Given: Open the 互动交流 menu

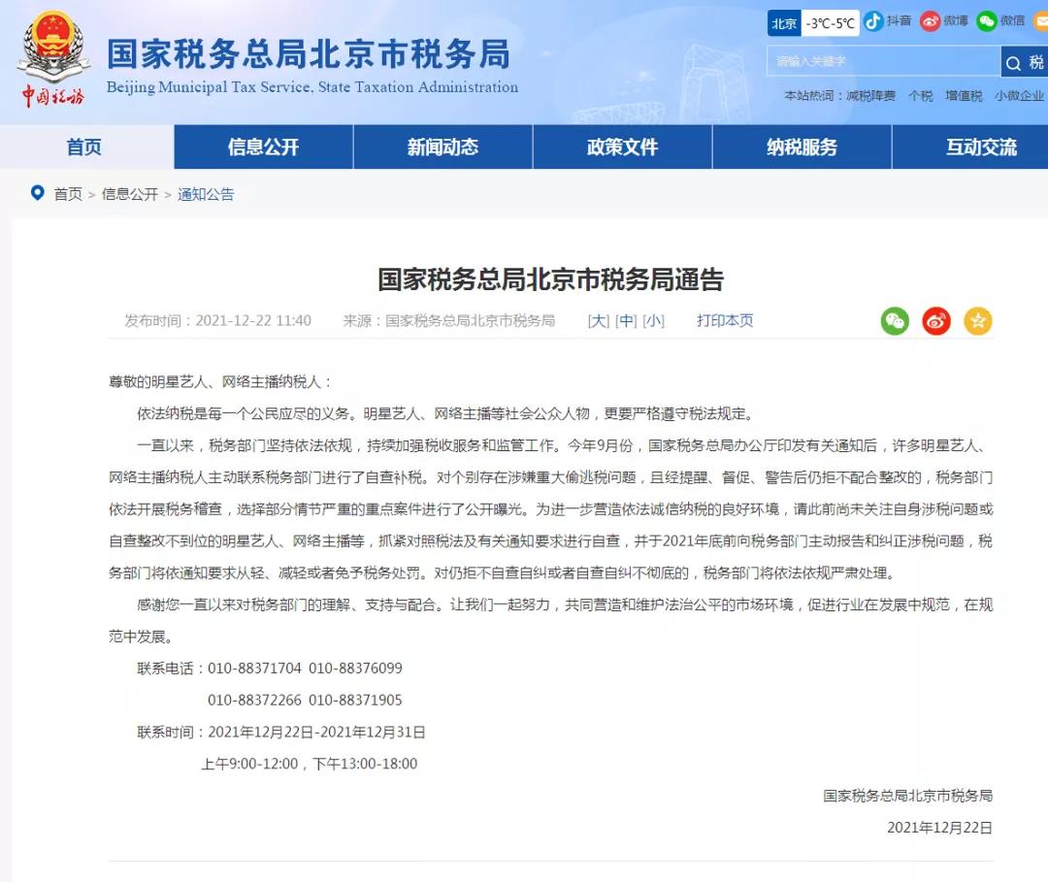Looking at the screenshot, I should pyautogui.click(x=981, y=147).
